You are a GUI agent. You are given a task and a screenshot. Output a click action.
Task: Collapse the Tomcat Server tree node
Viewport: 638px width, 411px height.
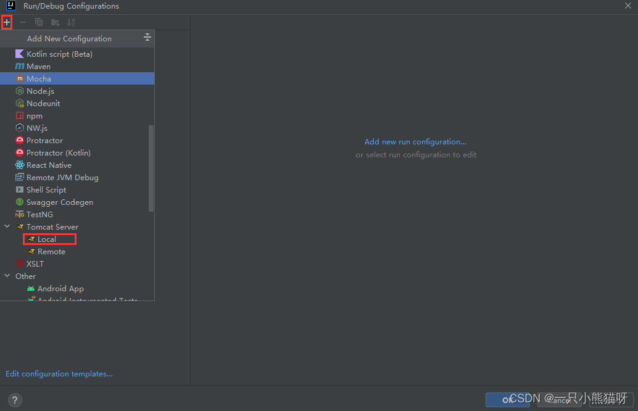(x=7, y=226)
